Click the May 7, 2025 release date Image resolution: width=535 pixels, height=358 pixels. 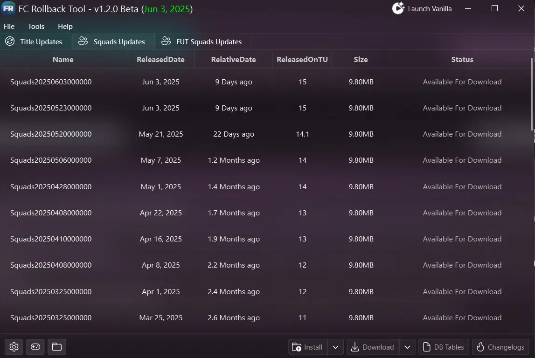(161, 160)
